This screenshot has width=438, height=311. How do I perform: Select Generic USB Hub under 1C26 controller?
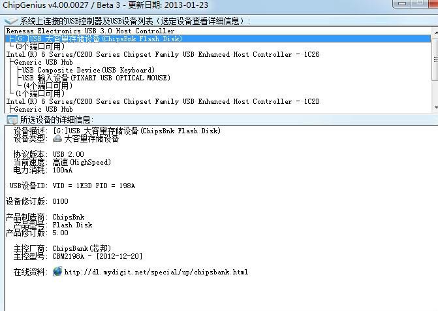coord(44,62)
